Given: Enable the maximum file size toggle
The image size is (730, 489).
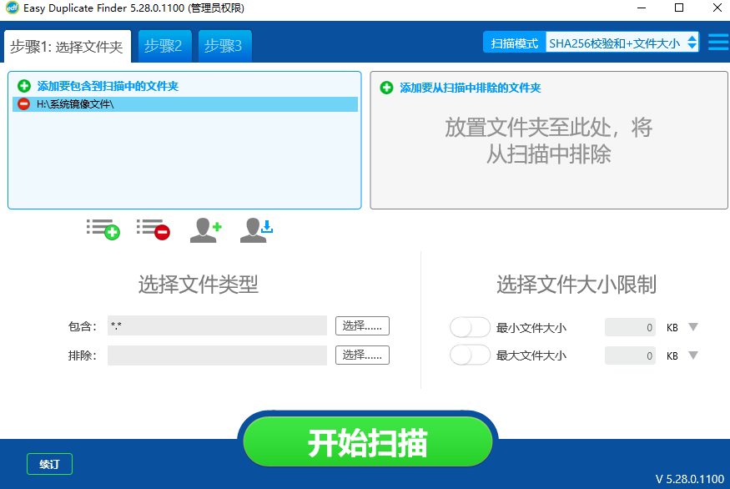Looking at the screenshot, I should 470,355.
